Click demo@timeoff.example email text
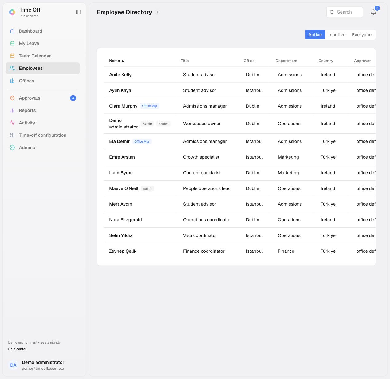This screenshot has width=390, height=379. point(43,369)
